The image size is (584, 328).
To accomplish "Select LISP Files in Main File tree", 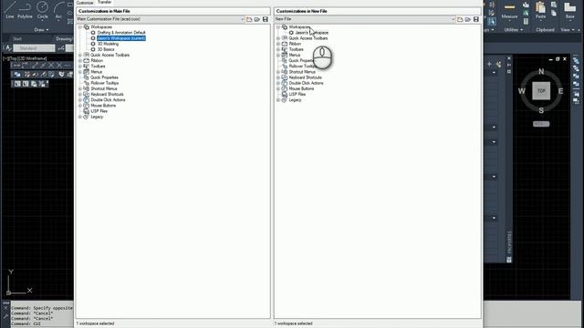I will [x=99, y=111].
